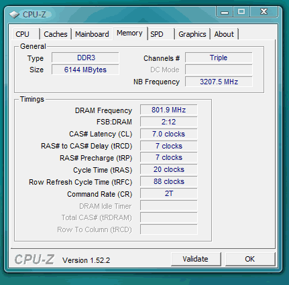The image size is (289, 285).
Task: Click the Type field showing DDR3
Action: (85, 58)
